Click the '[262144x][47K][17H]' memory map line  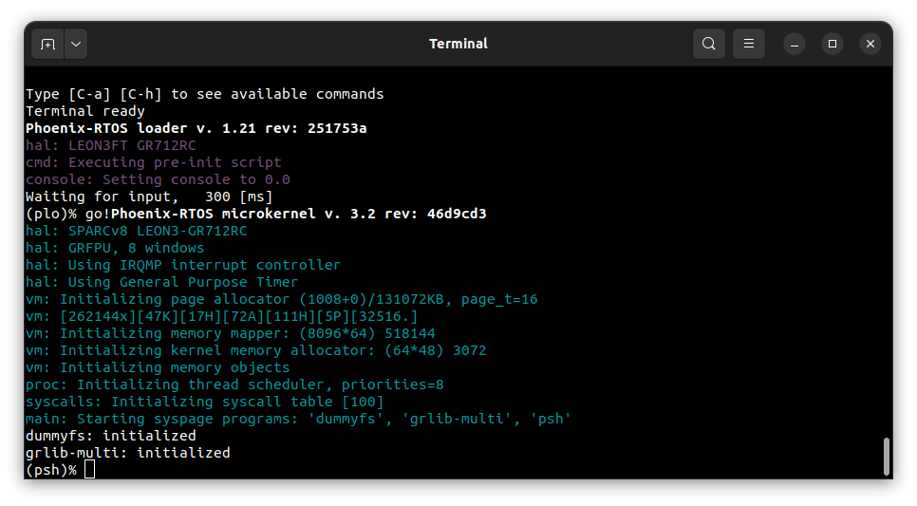point(221,316)
